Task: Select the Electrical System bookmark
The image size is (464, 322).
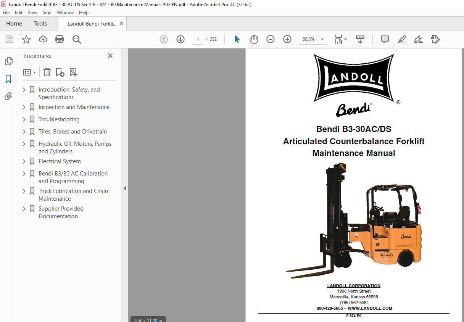Action: point(60,161)
